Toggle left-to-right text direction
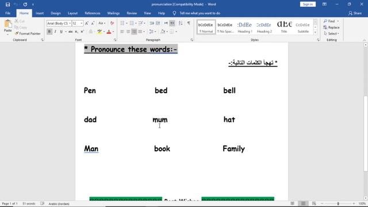368x207 pixels. pyautogui.click(x=166, y=23)
